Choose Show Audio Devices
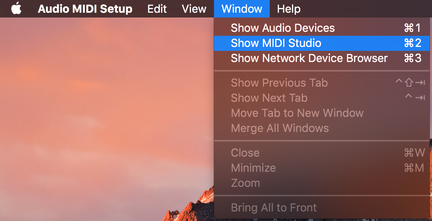432x221 pixels. point(282,28)
